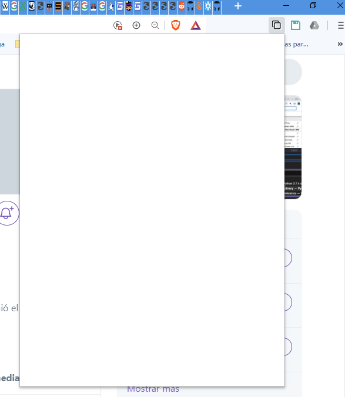The height and width of the screenshot is (397, 345).
Task: Switch to the Wikipedia tab
Action: click(x=5, y=6)
